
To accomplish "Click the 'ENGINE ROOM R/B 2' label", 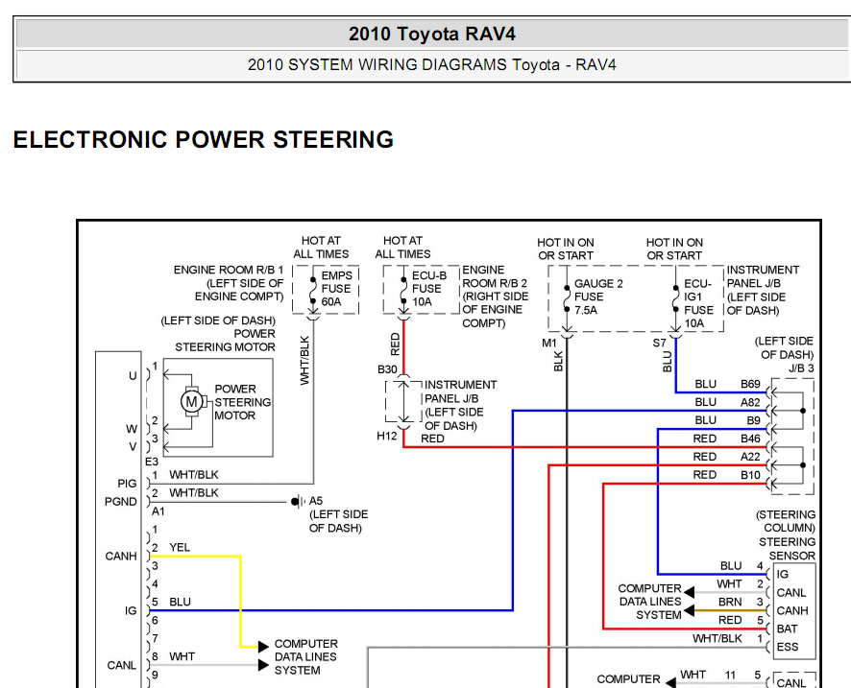I will (495, 276).
